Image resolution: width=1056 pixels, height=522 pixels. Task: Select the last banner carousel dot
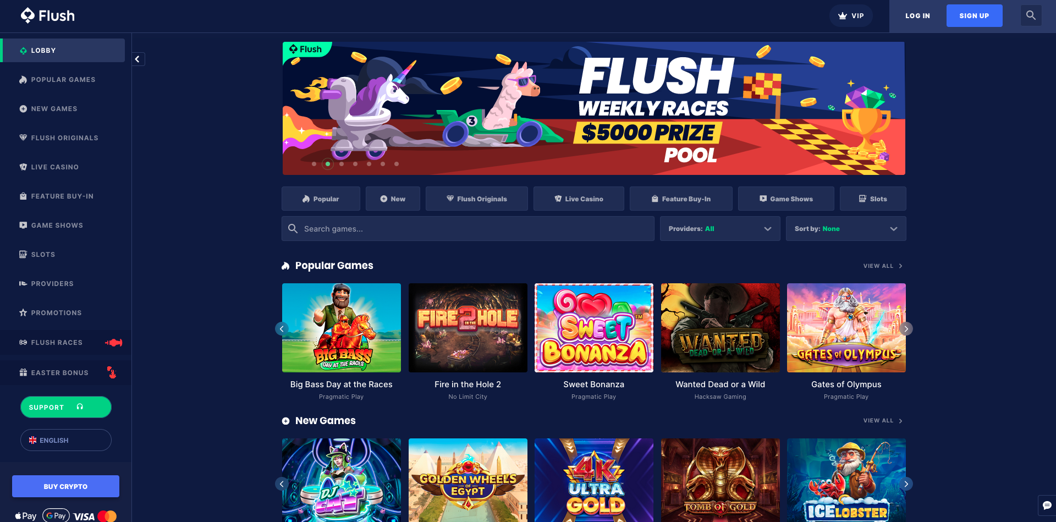point(397,164)
